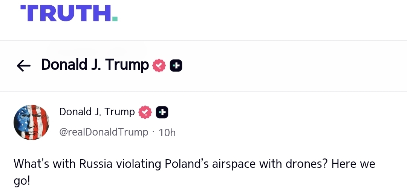The width and height of the screenshot is (407, 196).
Task: Click the word "Russia" in the post
Action: point(95,164)
